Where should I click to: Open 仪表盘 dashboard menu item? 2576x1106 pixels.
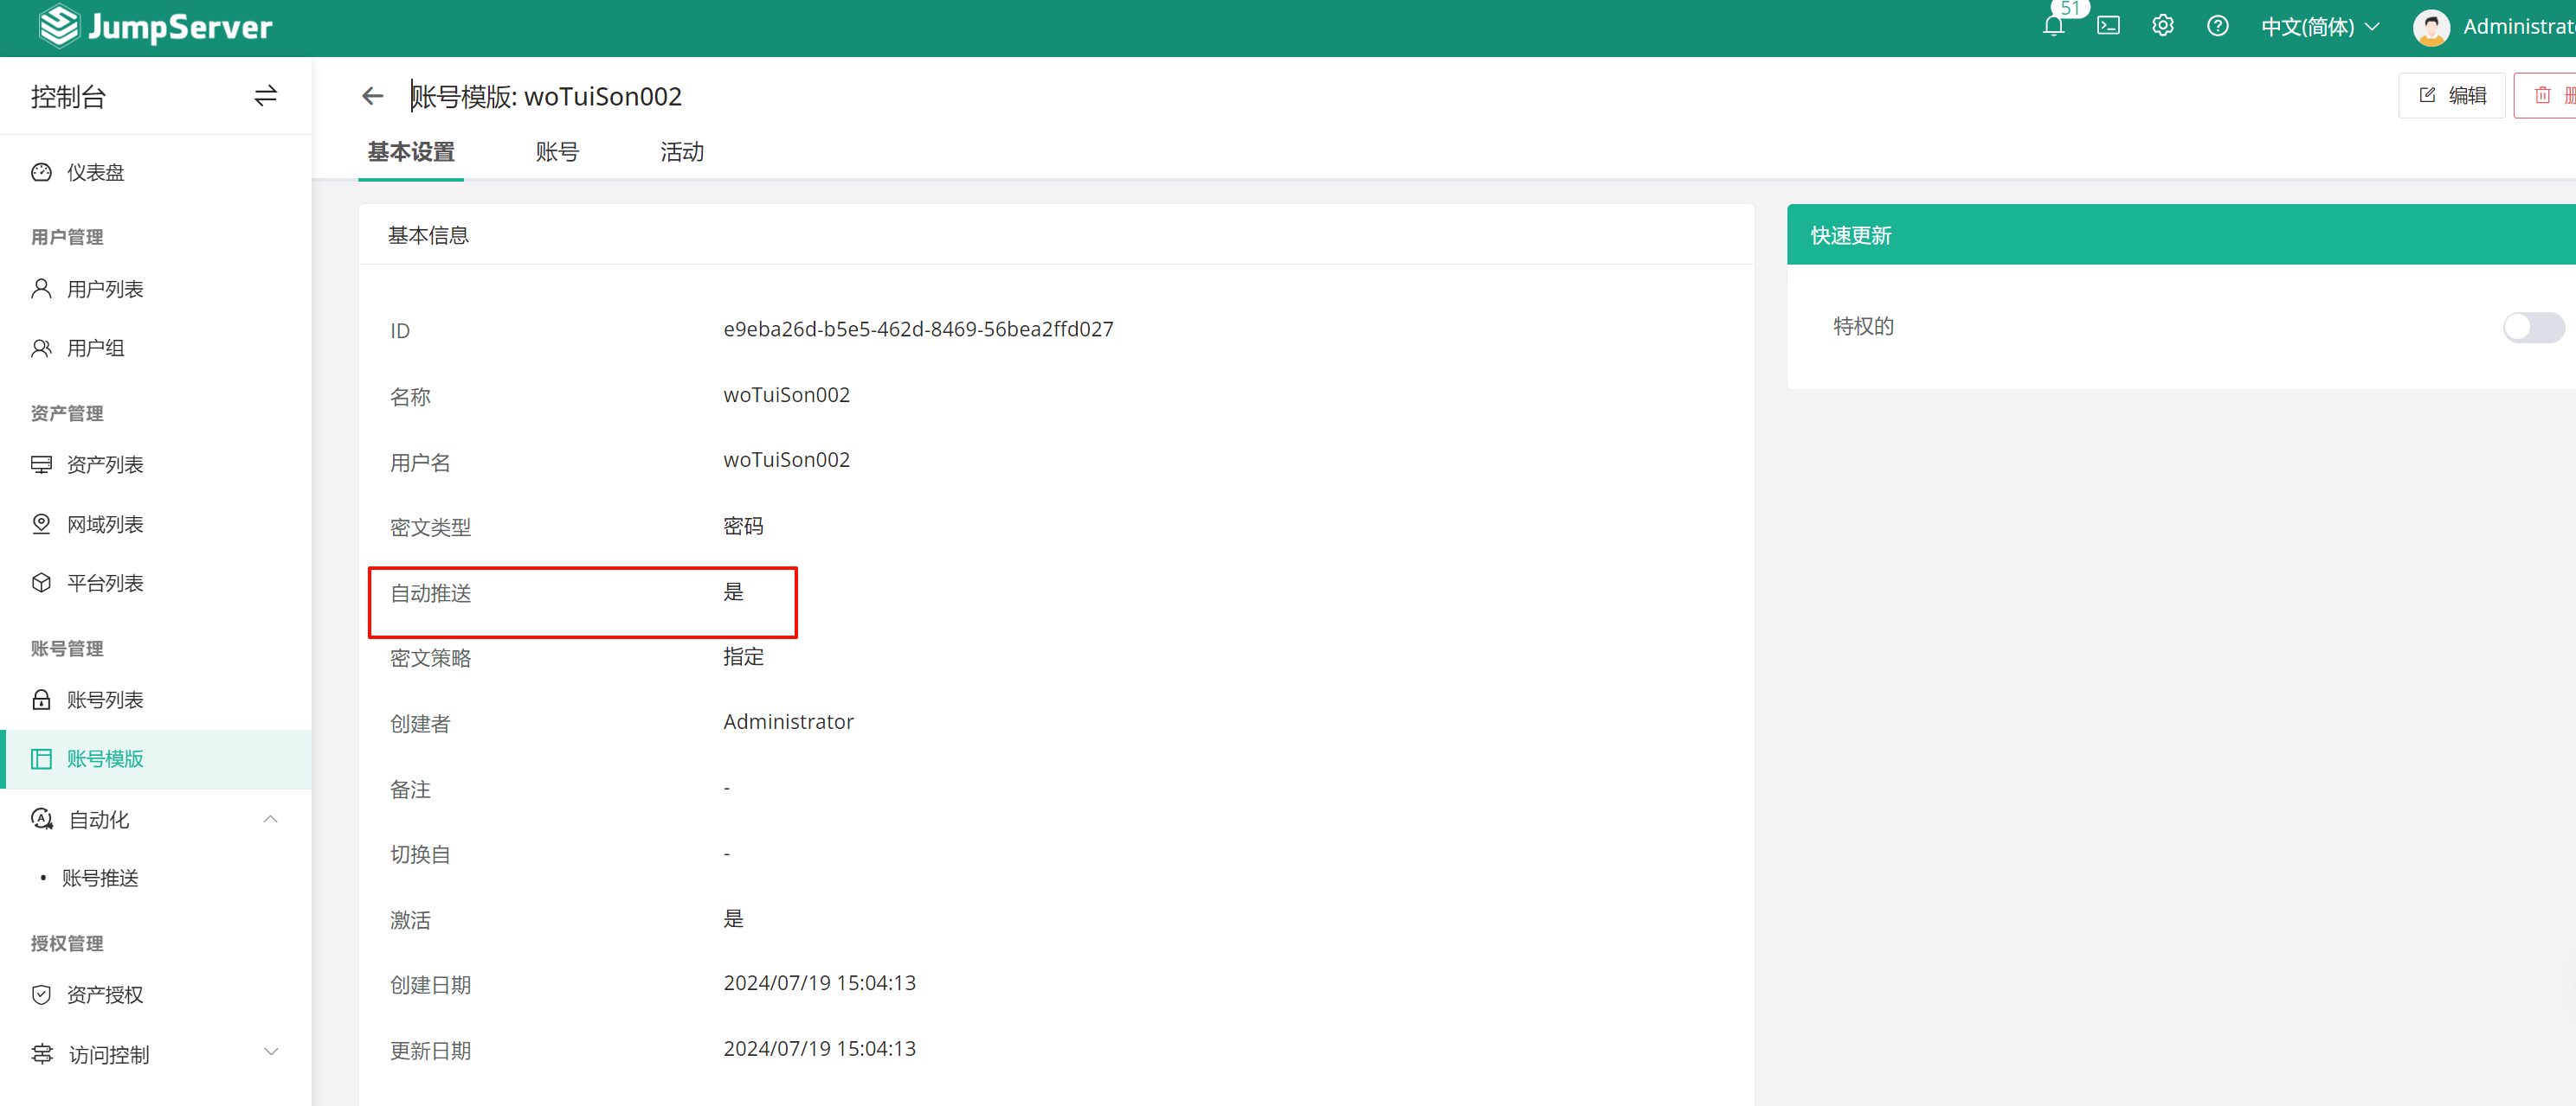click(95, 173)
